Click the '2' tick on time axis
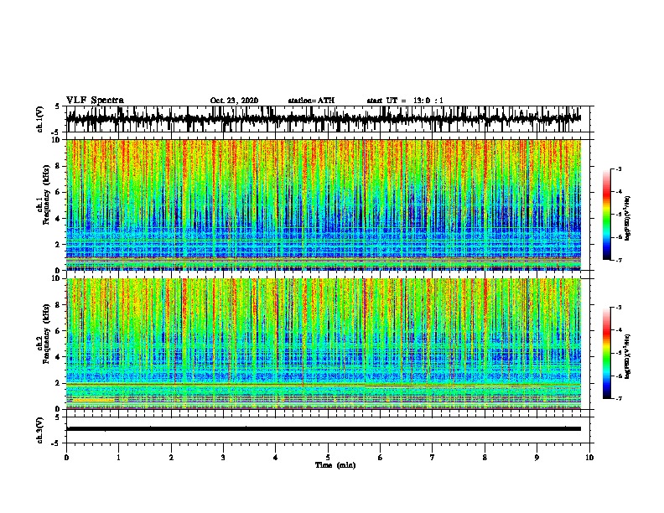The image size is (664, 513). pos(171,458)
